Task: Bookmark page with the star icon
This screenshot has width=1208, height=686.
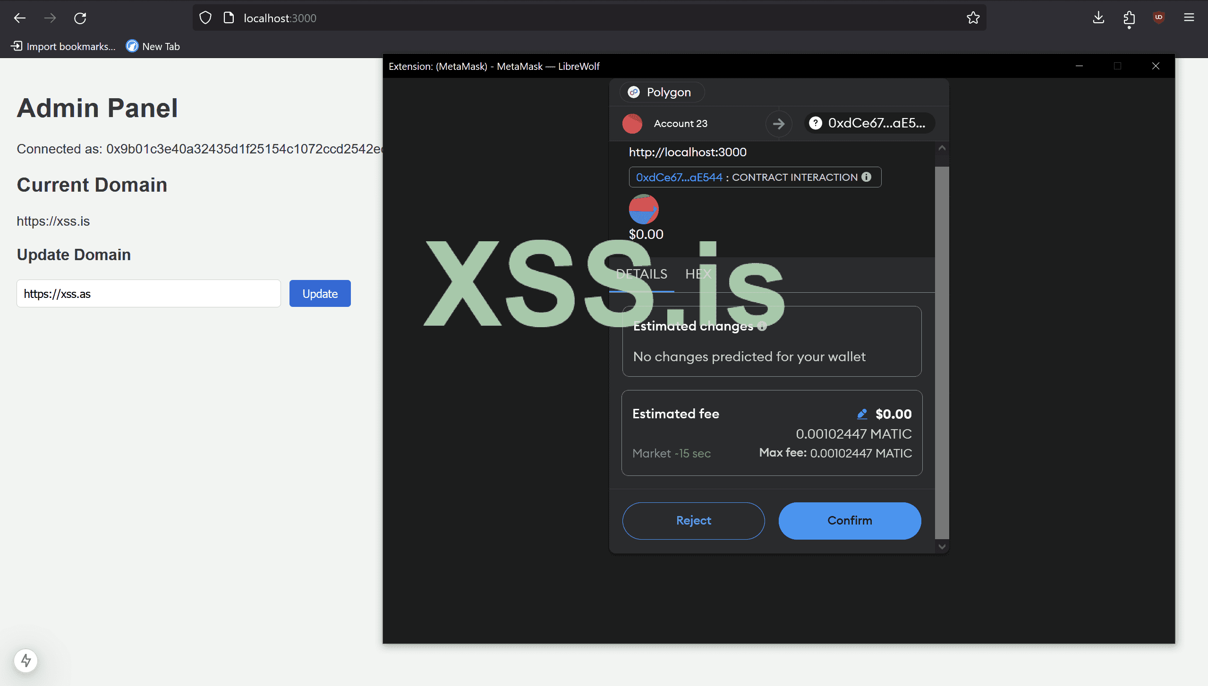Action: (x=973, y=18)
